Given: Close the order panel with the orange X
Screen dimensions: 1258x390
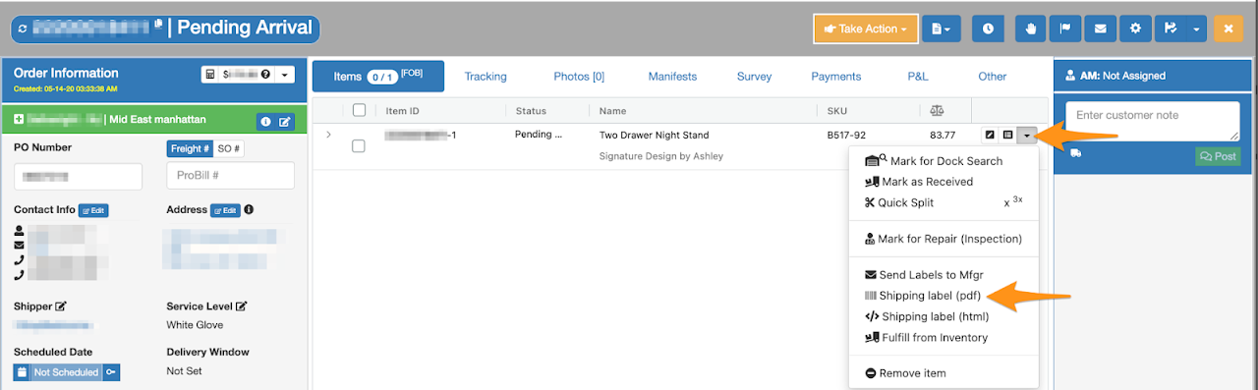Looking at the screenshot, I should [1229, 28].
